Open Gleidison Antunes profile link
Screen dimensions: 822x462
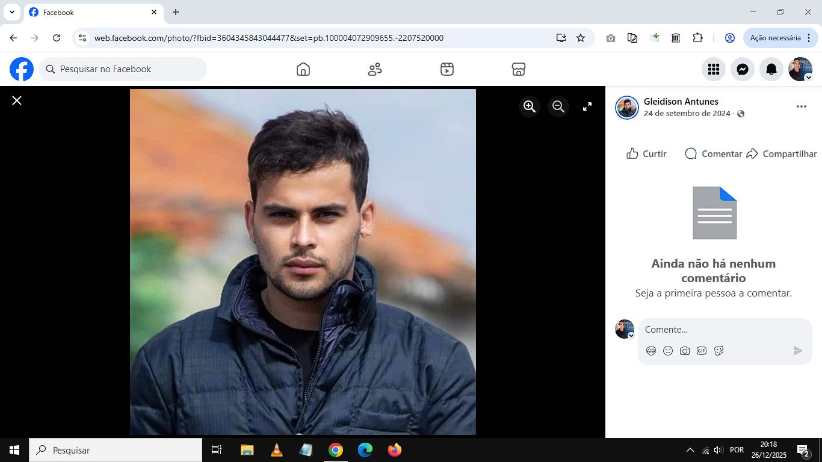681,102
